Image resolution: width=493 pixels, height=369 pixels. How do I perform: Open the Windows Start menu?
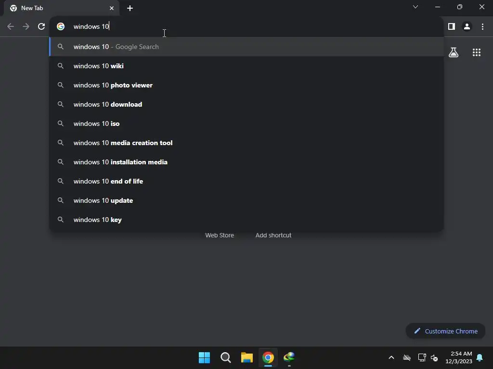pyautogui.click(x=204, y=357)
